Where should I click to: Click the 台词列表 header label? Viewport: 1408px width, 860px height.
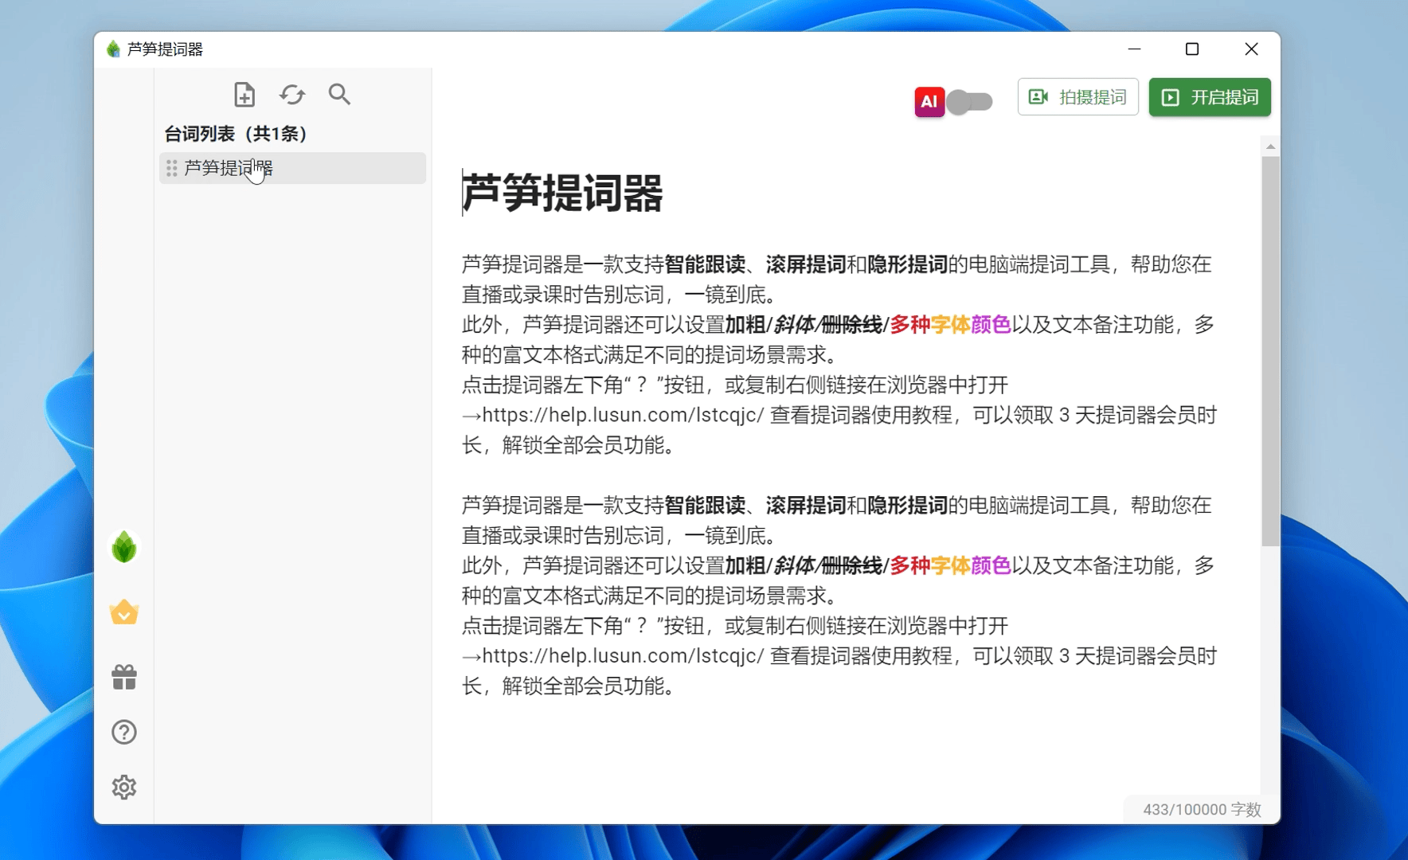pos(237,133)
